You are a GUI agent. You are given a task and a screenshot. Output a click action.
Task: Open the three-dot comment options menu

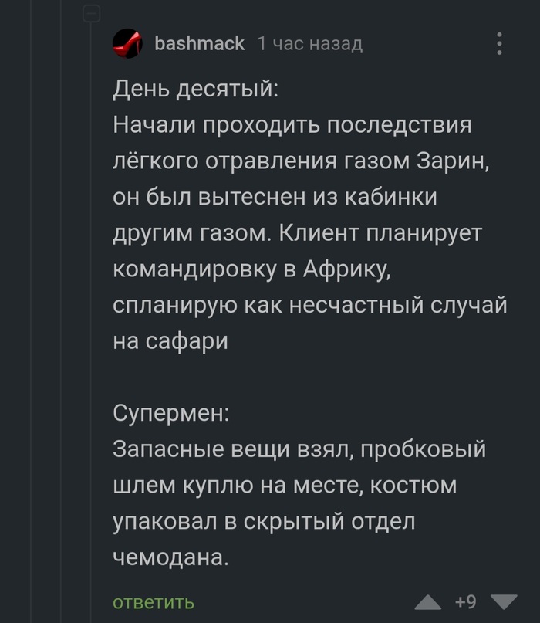pos(499,43)
